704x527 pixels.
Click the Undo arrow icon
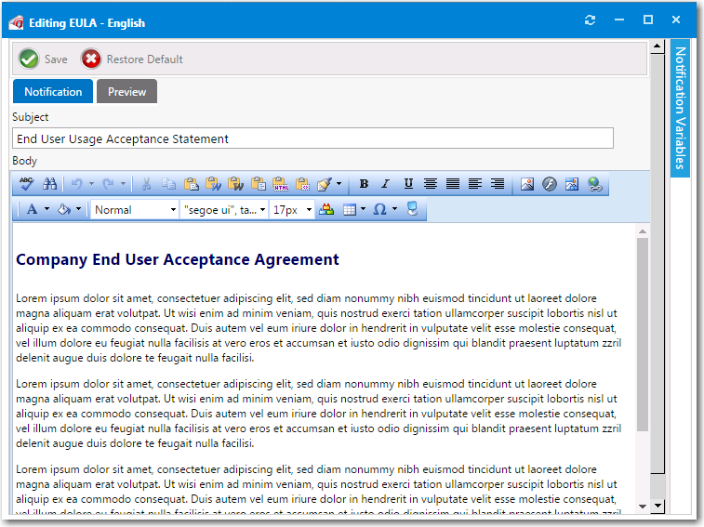tap(77, 184)
